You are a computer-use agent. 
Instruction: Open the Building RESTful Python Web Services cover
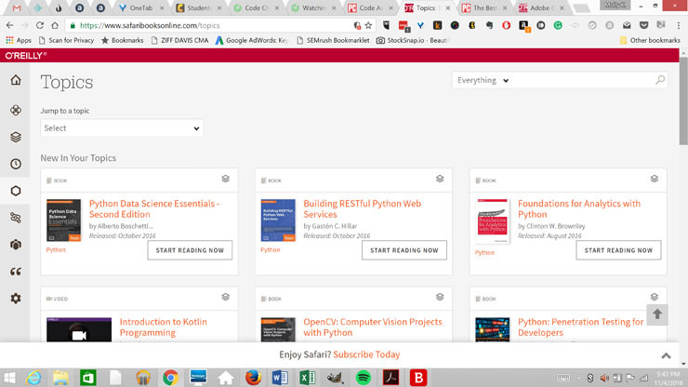pos(278,220)
